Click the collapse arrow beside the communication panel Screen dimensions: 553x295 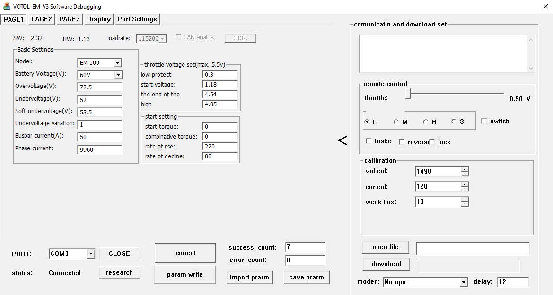coord(342,140)
